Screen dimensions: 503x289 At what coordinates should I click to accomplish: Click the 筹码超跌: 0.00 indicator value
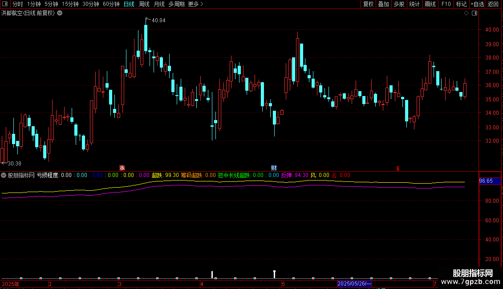coord(198,175)
